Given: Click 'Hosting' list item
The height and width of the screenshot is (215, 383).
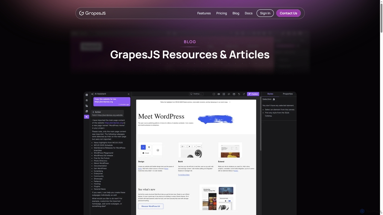Looking at the screenshot, I should (x=97, y=184).
